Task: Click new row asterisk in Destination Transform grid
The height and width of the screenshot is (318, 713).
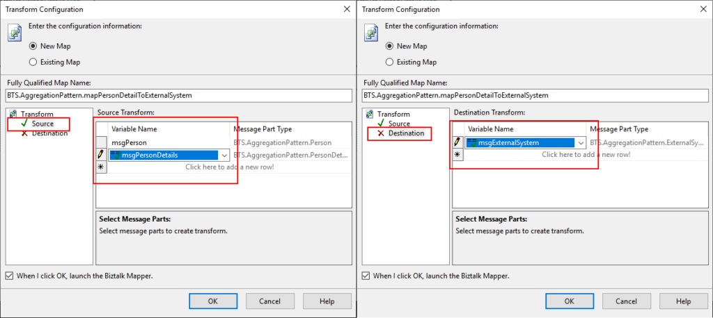Action: coord(457,154)
